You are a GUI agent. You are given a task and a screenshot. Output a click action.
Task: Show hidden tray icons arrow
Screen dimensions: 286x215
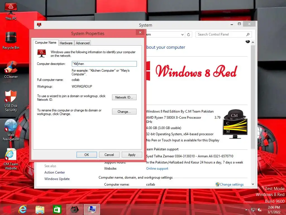click(246, 210)
